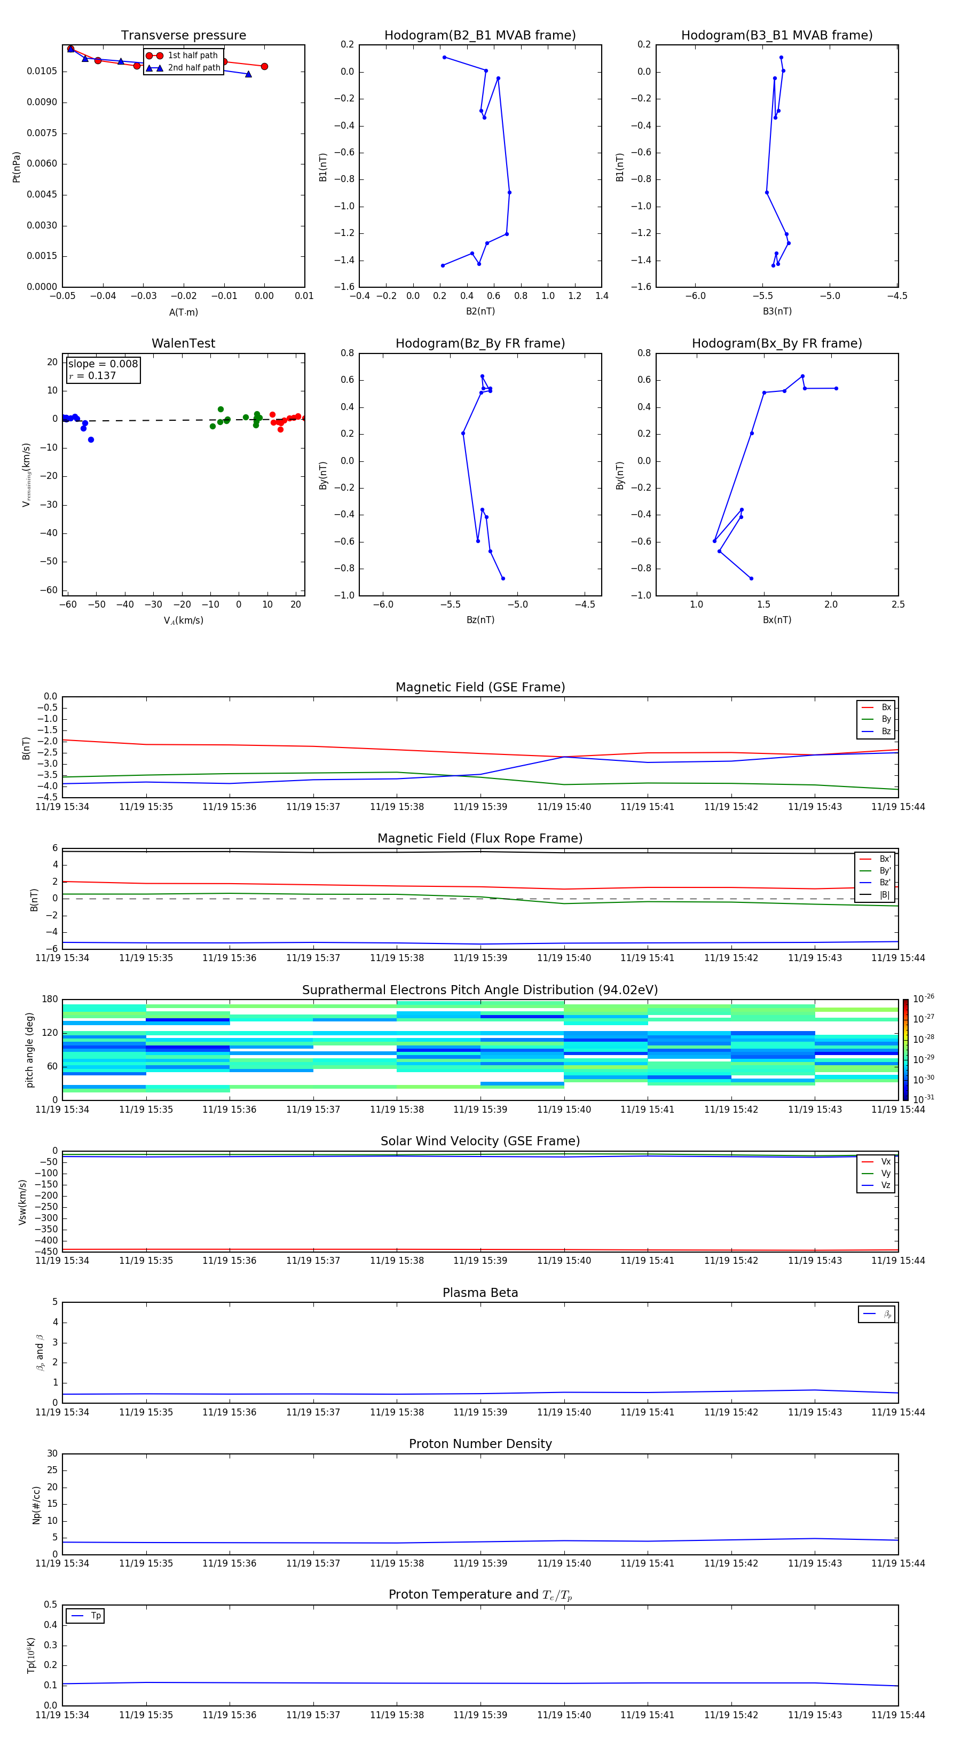Select the '1st half path' legend entry

tap(183, 56)
